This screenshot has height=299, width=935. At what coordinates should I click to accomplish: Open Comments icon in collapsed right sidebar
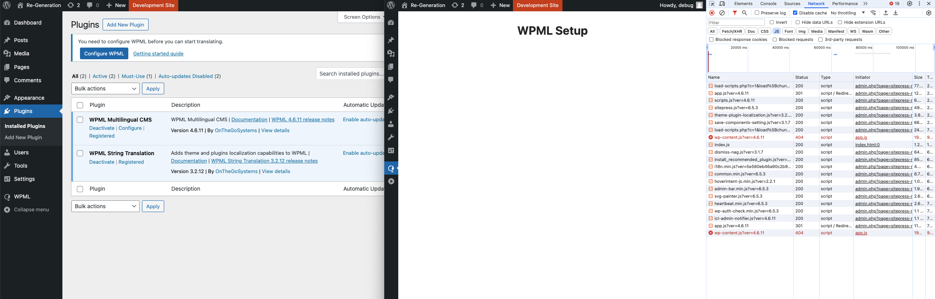click(x=391, y=80)
